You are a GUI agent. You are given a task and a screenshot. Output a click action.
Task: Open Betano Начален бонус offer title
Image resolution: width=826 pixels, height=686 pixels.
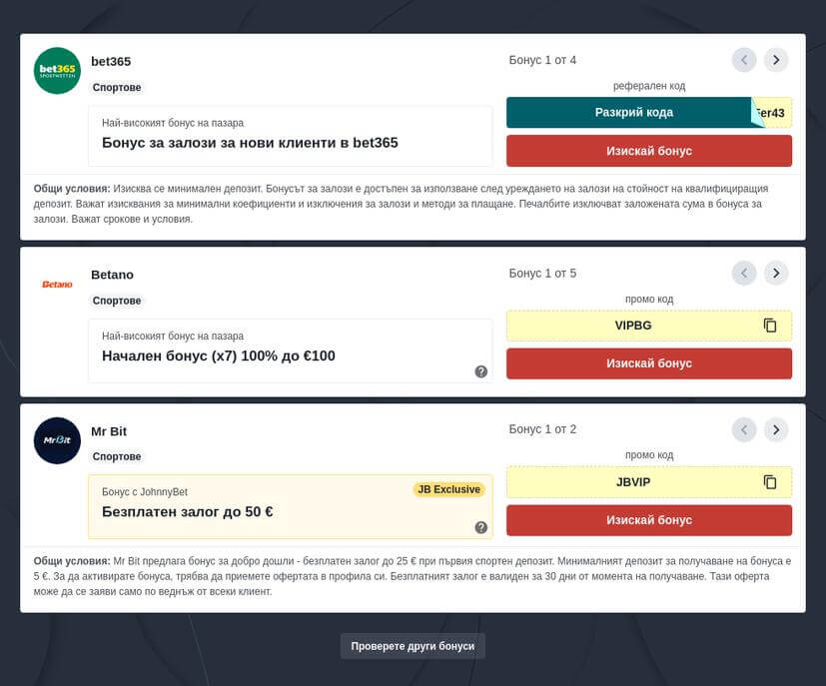pos(219,355)
